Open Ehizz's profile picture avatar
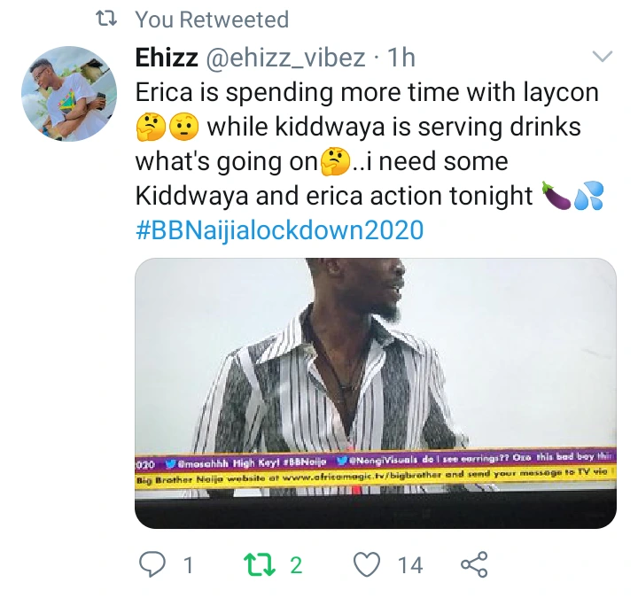 click(x=68, y=94)
